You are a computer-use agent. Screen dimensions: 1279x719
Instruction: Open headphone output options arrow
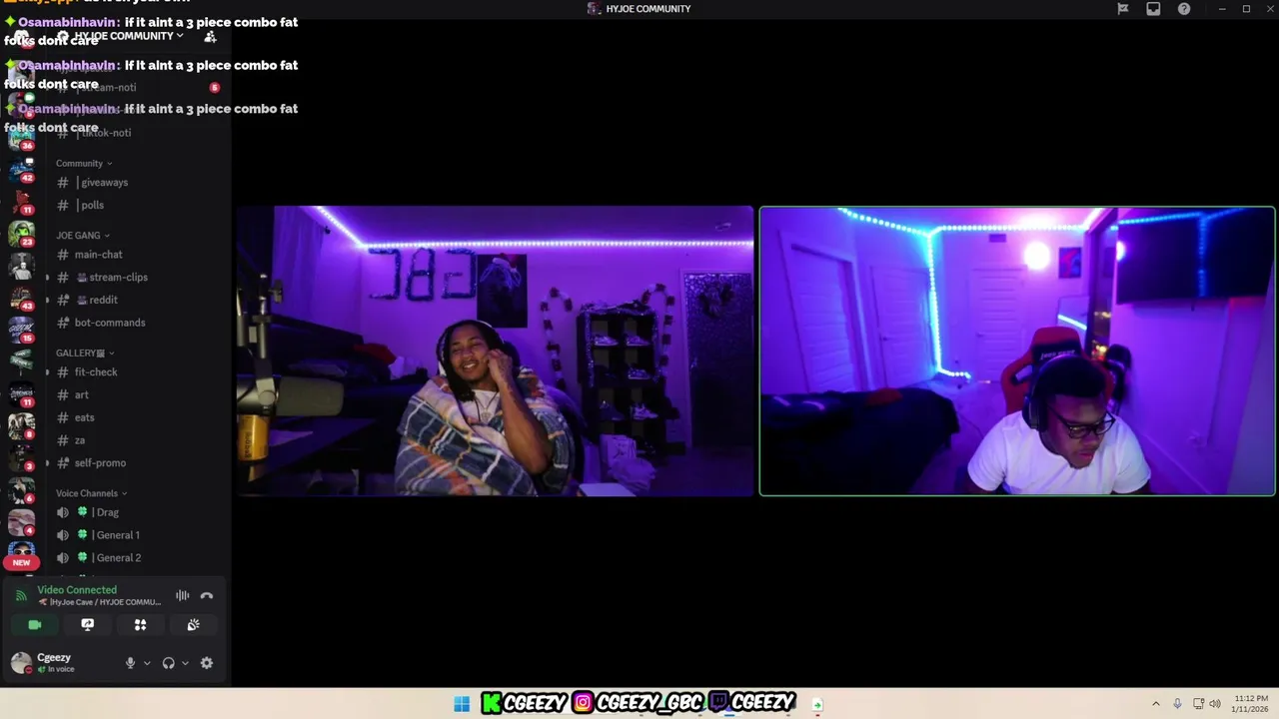[185, 663]
